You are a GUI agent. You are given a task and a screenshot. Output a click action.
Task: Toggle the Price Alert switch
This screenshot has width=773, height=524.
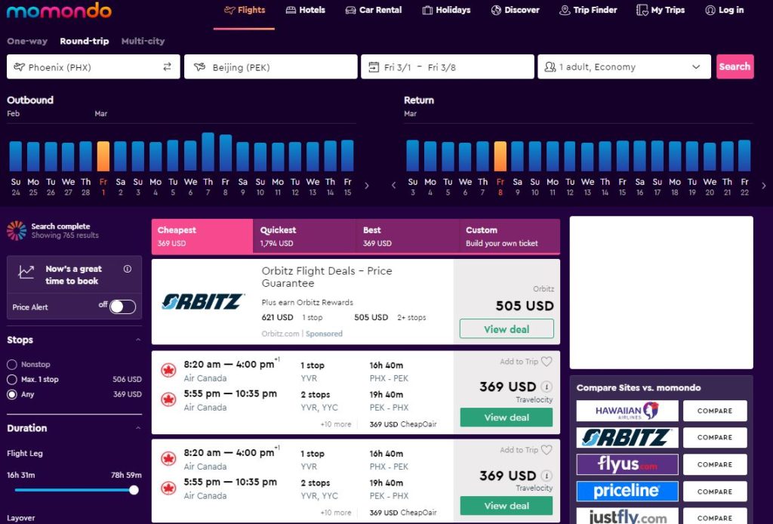(x=122, y=307)
